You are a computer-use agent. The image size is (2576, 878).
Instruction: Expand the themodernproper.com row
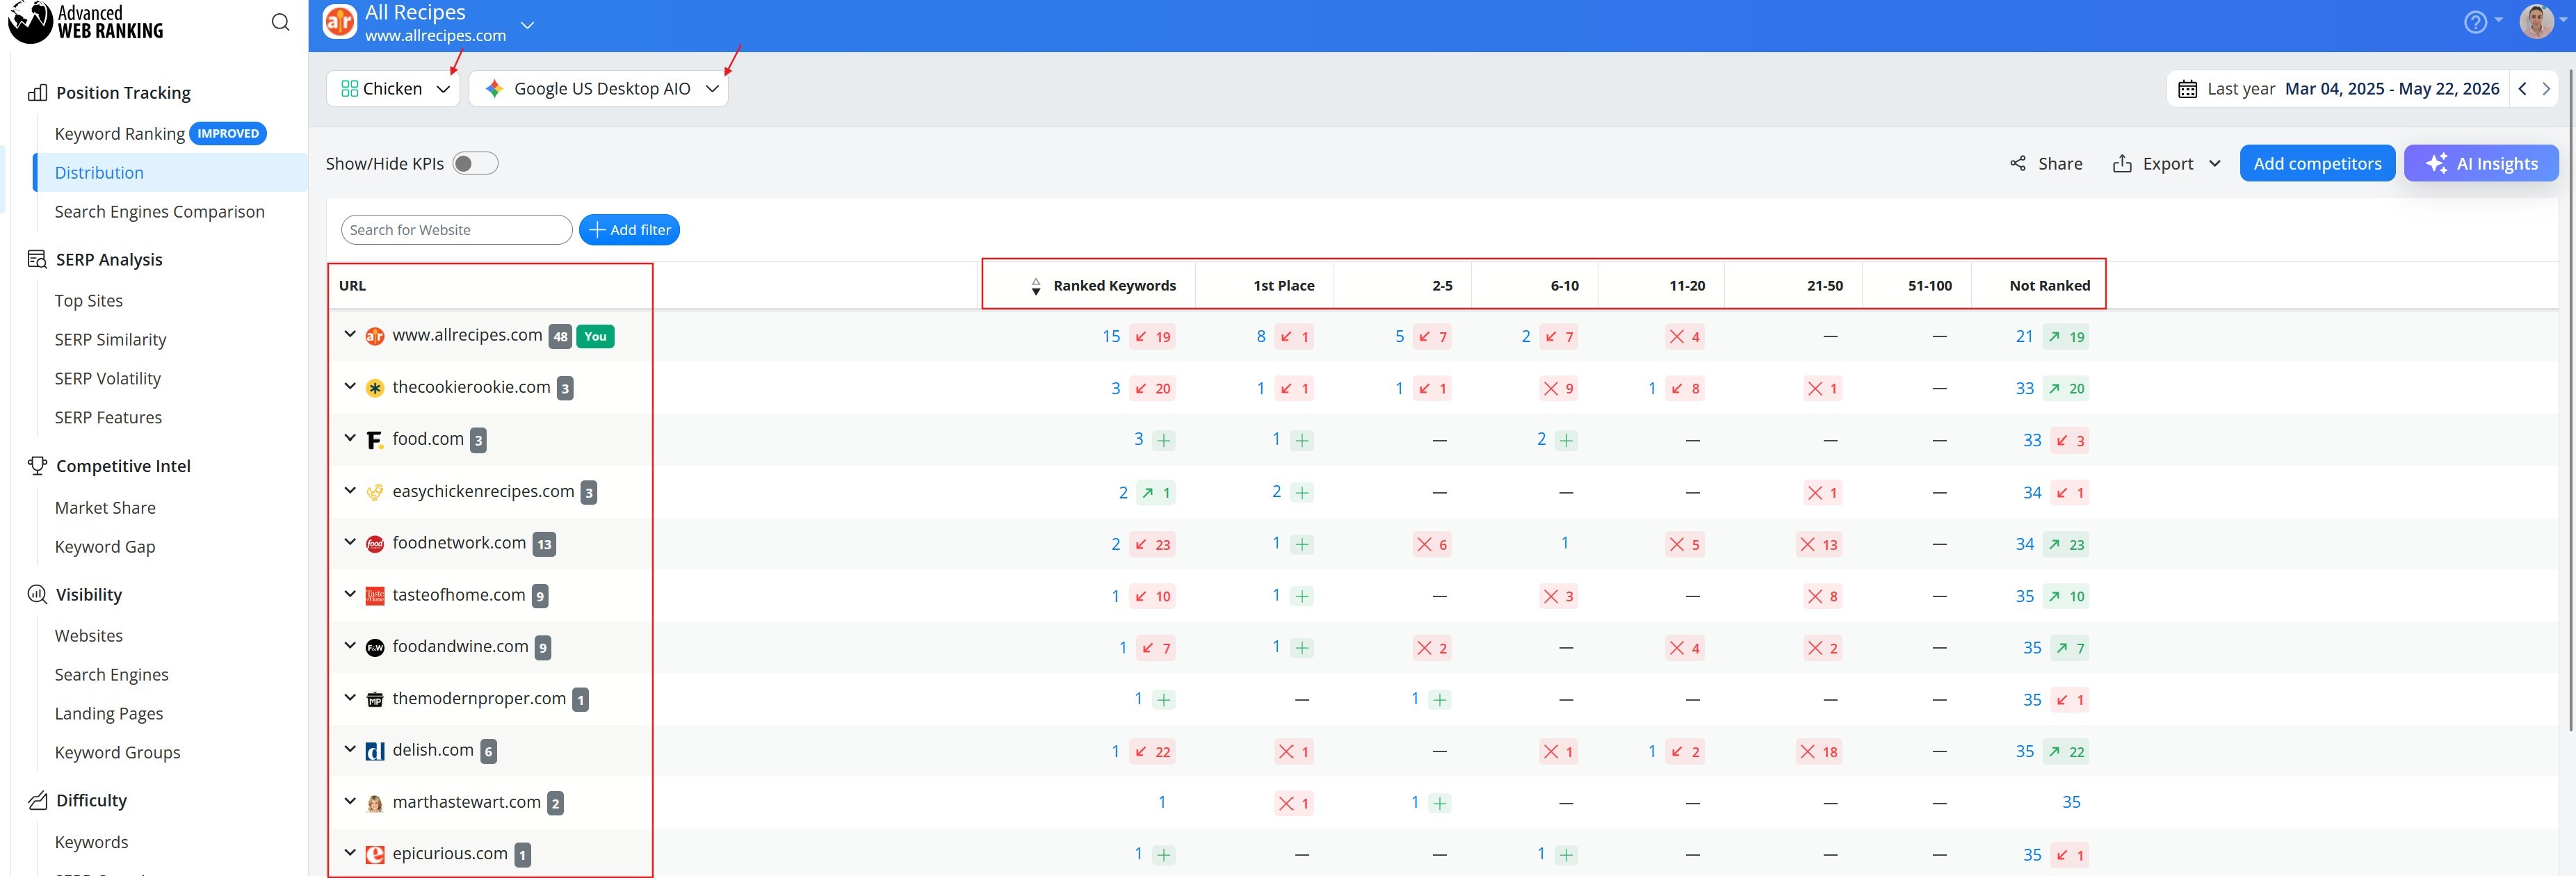click(x=350, y=698)
